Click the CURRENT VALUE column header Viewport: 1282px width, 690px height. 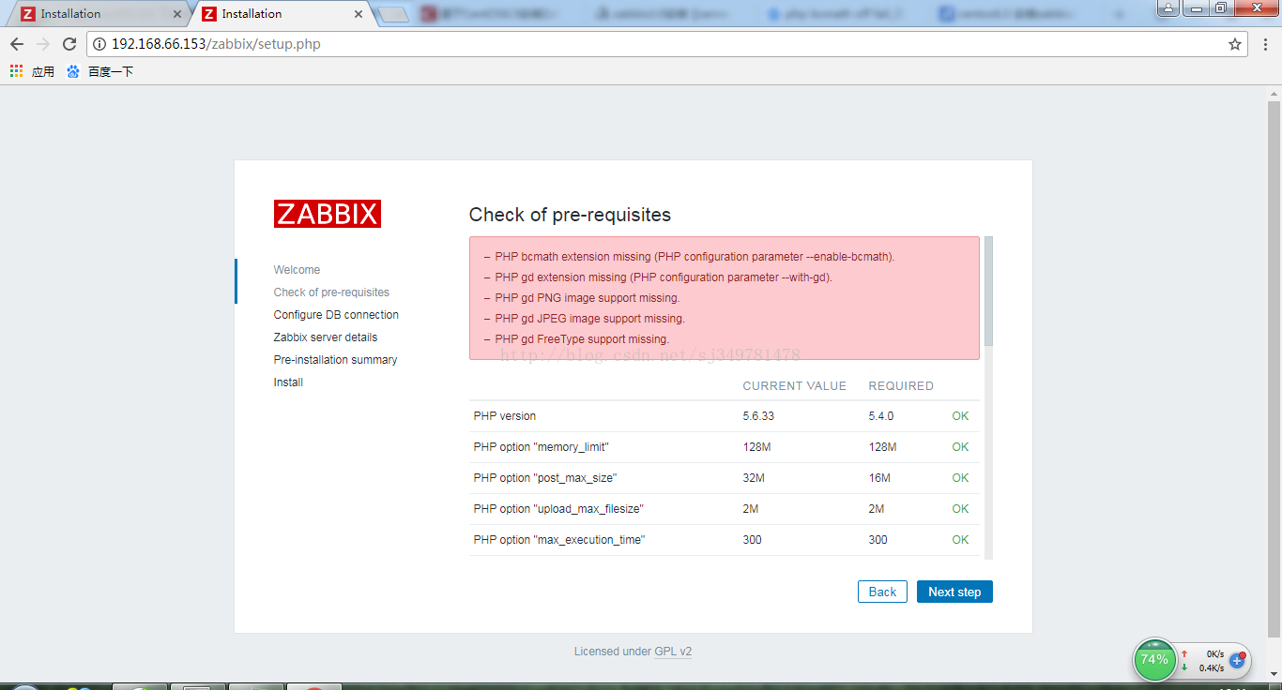pos(795,386)
